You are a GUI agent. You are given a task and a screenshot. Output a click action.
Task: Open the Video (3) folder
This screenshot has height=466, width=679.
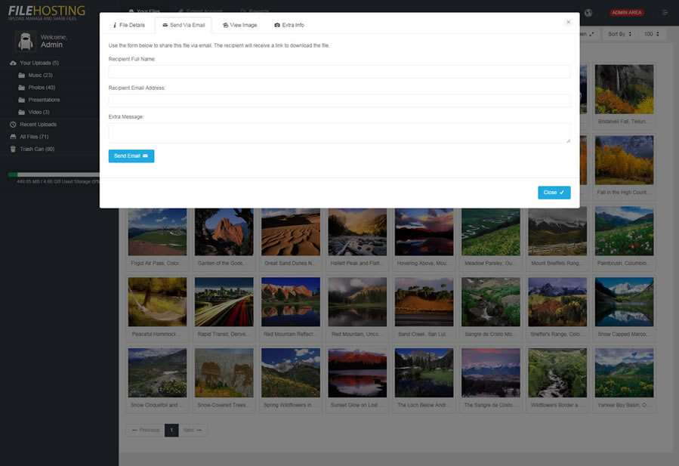(x=39, y=113)
